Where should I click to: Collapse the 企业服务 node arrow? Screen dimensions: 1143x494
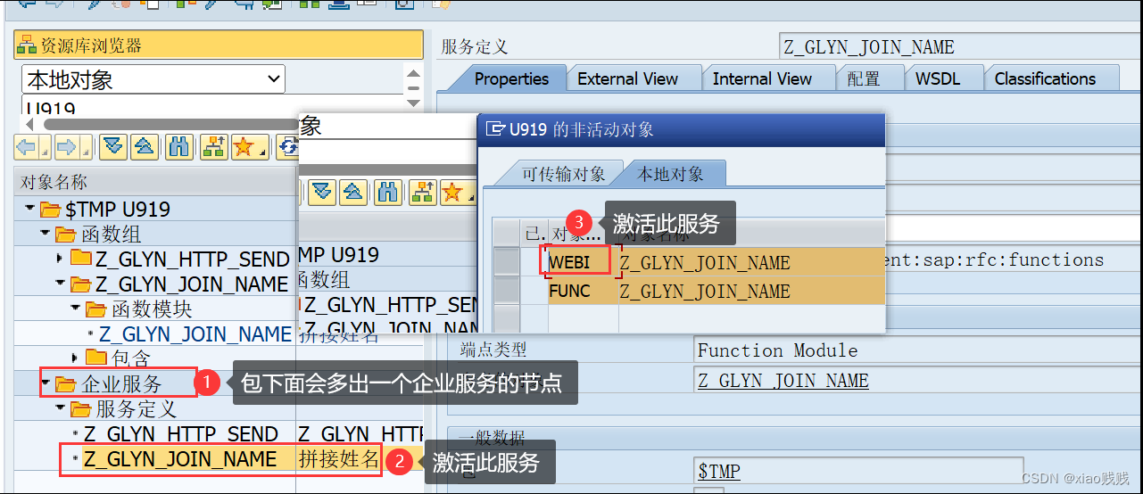[x=46, y=383]
